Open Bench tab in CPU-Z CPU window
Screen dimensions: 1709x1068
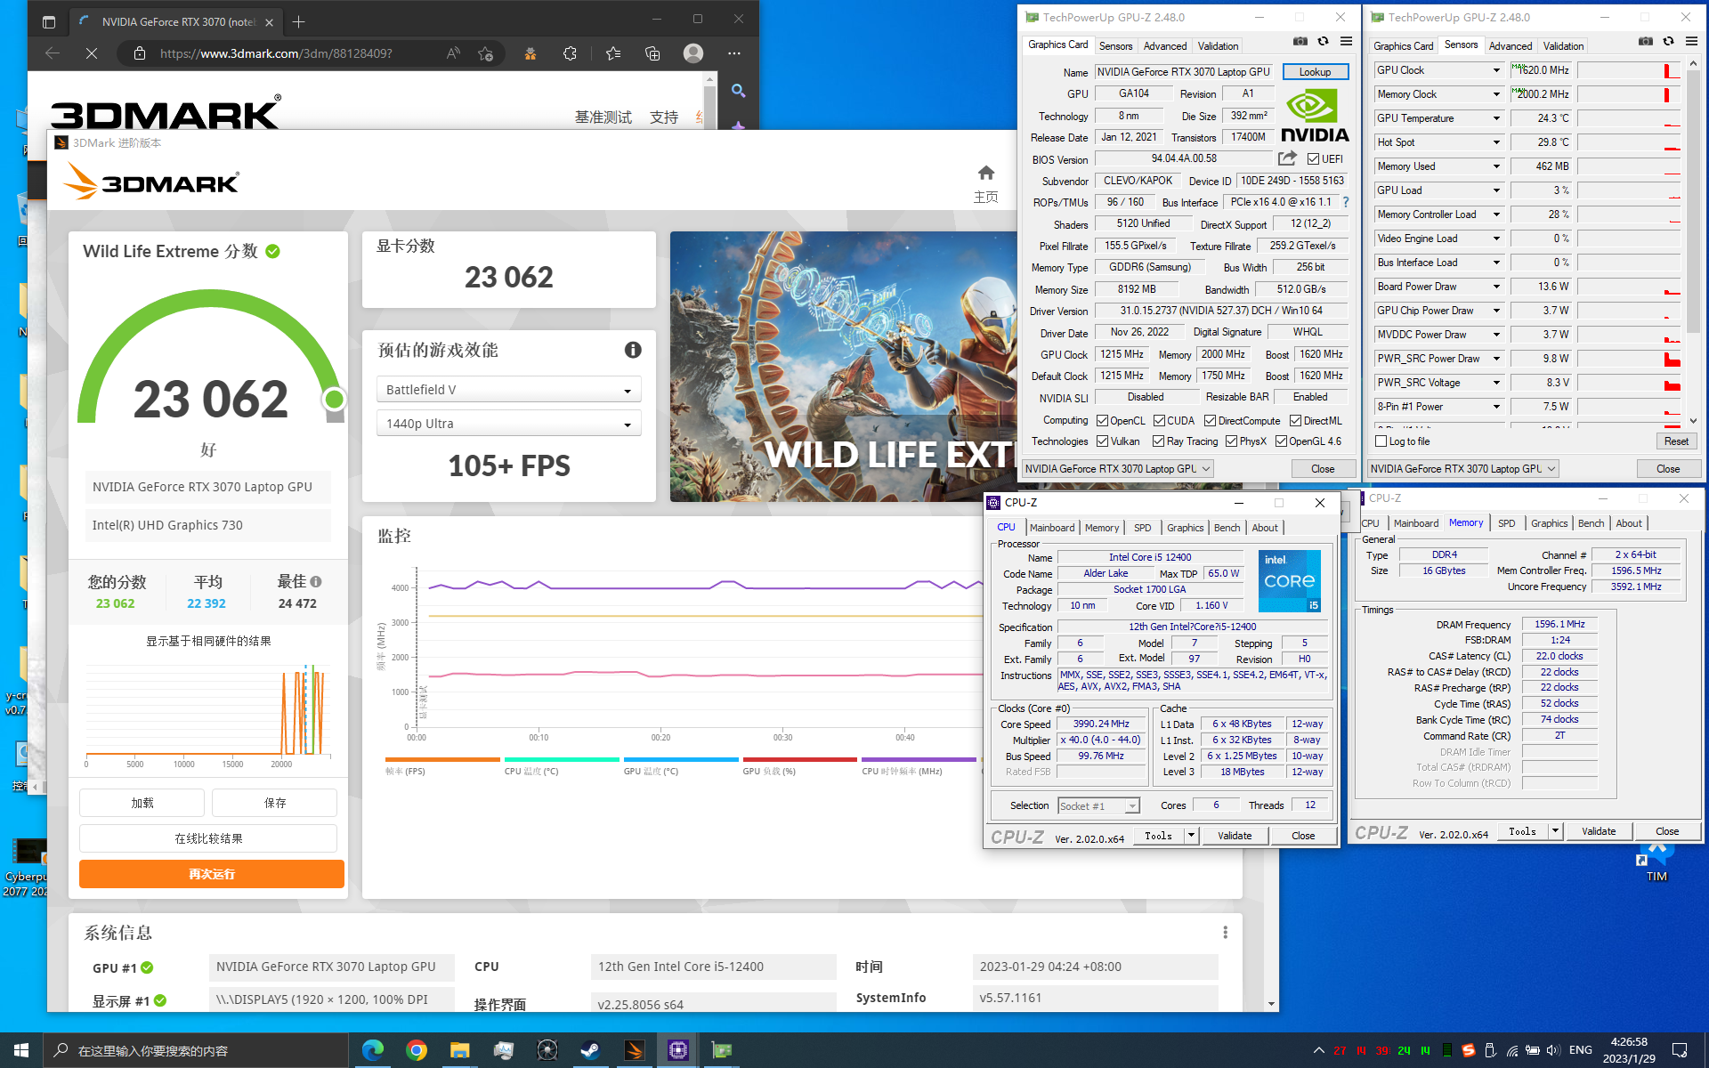tap(1227, 528)
